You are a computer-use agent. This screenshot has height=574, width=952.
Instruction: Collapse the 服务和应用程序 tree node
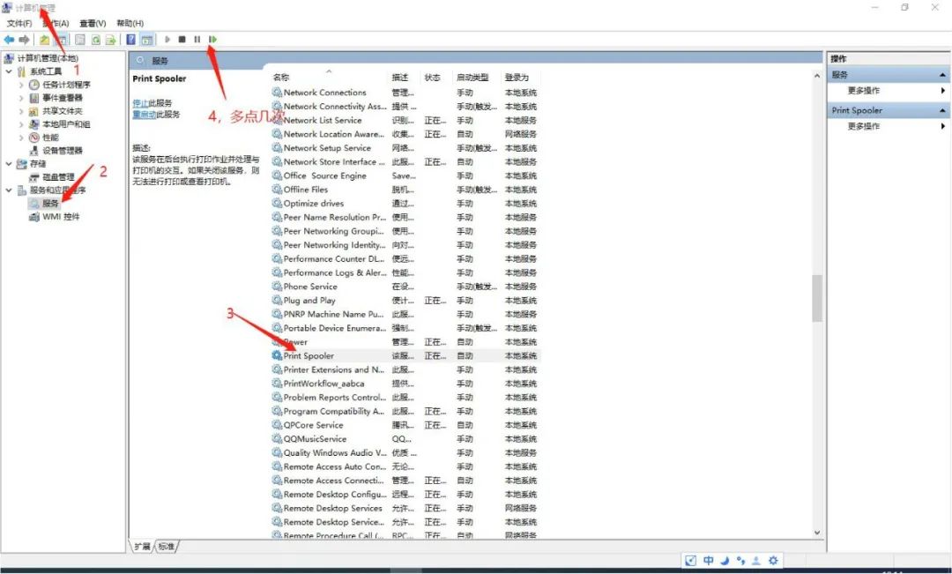(x=9, y=190)
